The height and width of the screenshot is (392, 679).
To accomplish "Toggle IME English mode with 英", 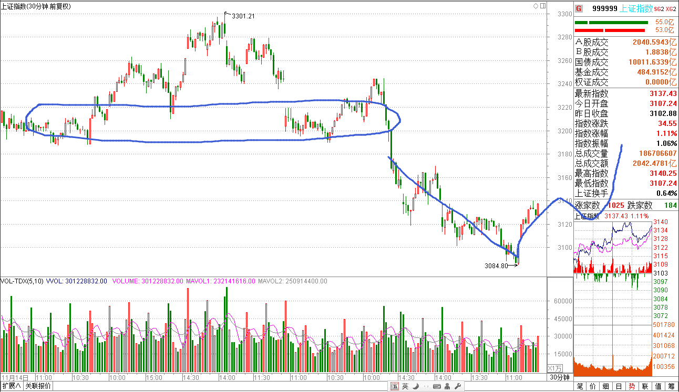I will coord(405,387).
